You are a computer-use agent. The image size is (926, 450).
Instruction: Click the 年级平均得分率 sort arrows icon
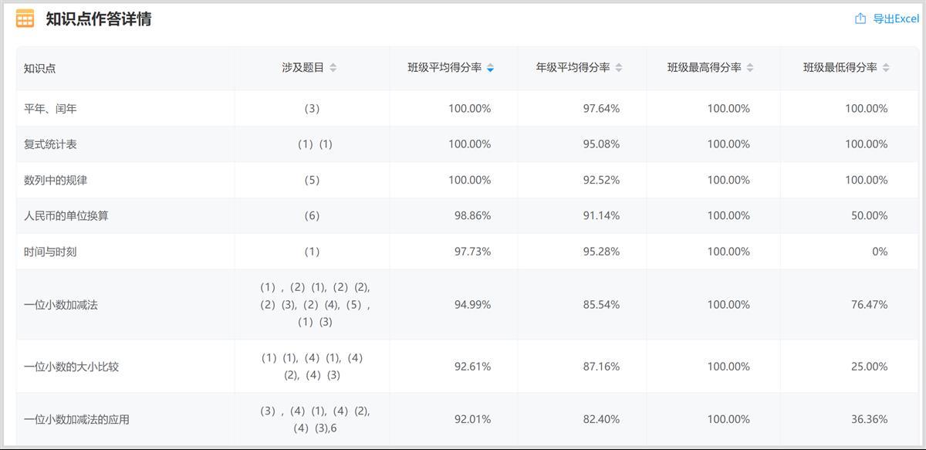pyautogui.click(x=619, y=68)
